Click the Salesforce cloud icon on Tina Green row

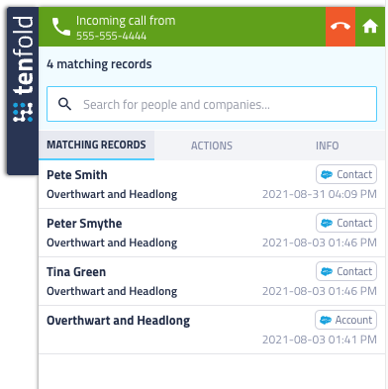(327, 271)
